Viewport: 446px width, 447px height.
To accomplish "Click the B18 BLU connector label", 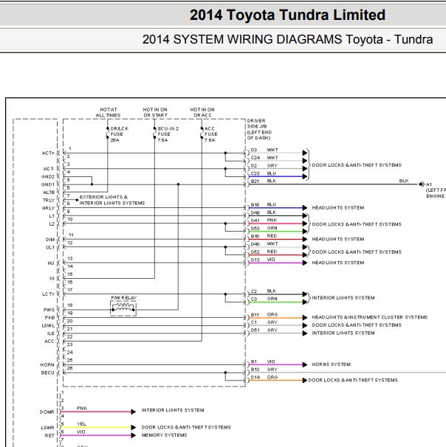I will [264, 204].
